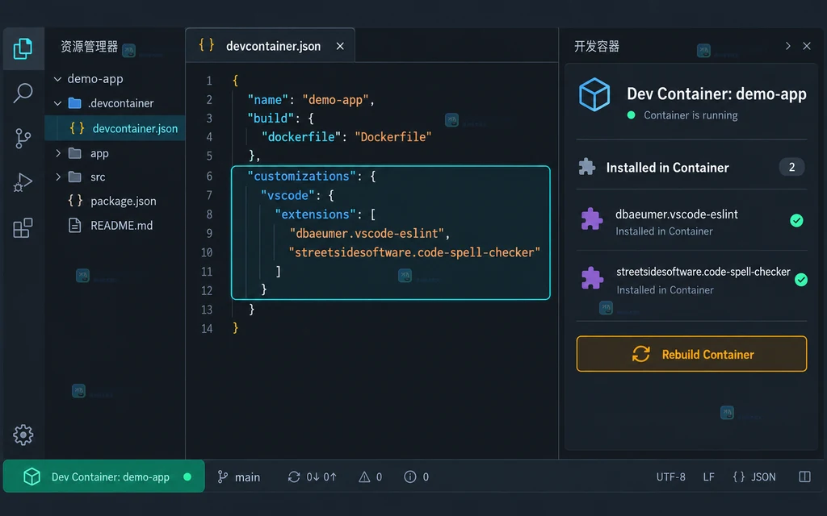
Task: Click the "dbaeumer.vscode-eslint" string on line 9
Action: click(367, 233)
